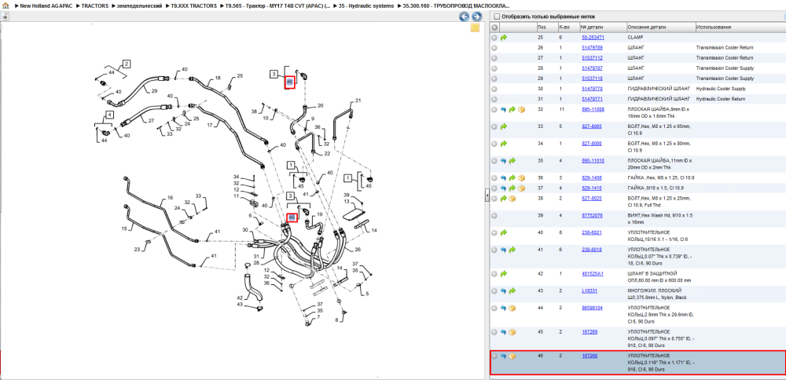Viewport: 786px width, 380px height.
Task: Open the next diagram with the forward arrow
Action: [477, 16]
